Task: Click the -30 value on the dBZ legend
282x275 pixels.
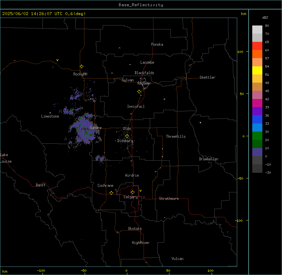Action: (268, 172)
